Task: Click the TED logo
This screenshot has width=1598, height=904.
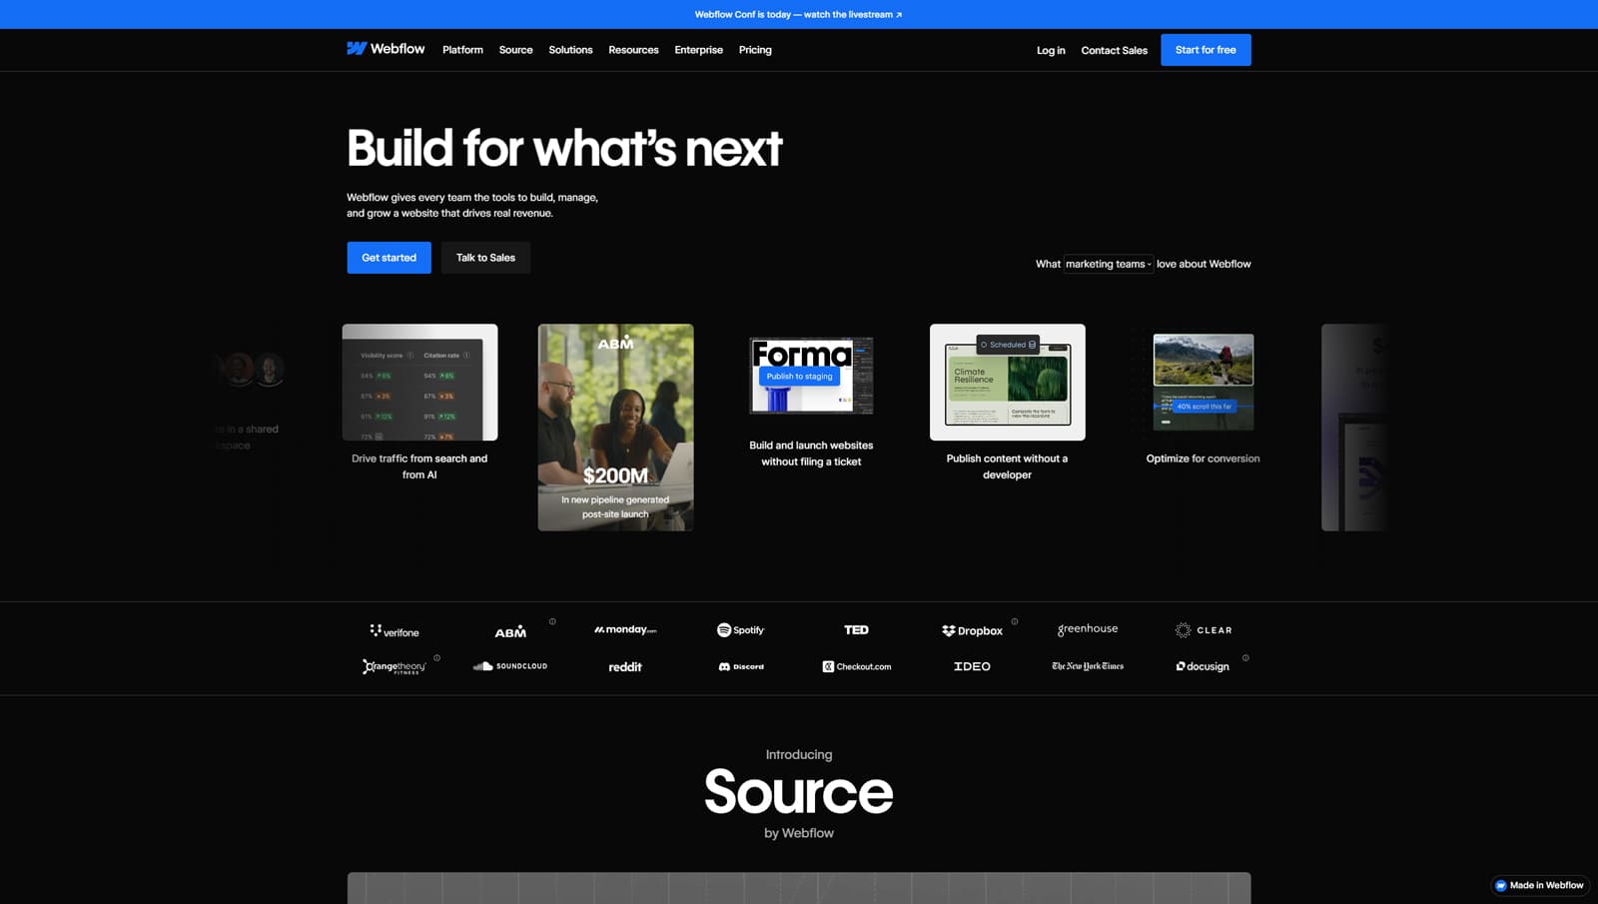Action: [x=856, y=629]
